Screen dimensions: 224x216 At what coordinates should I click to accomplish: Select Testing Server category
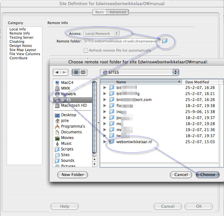tap(22, 37)
